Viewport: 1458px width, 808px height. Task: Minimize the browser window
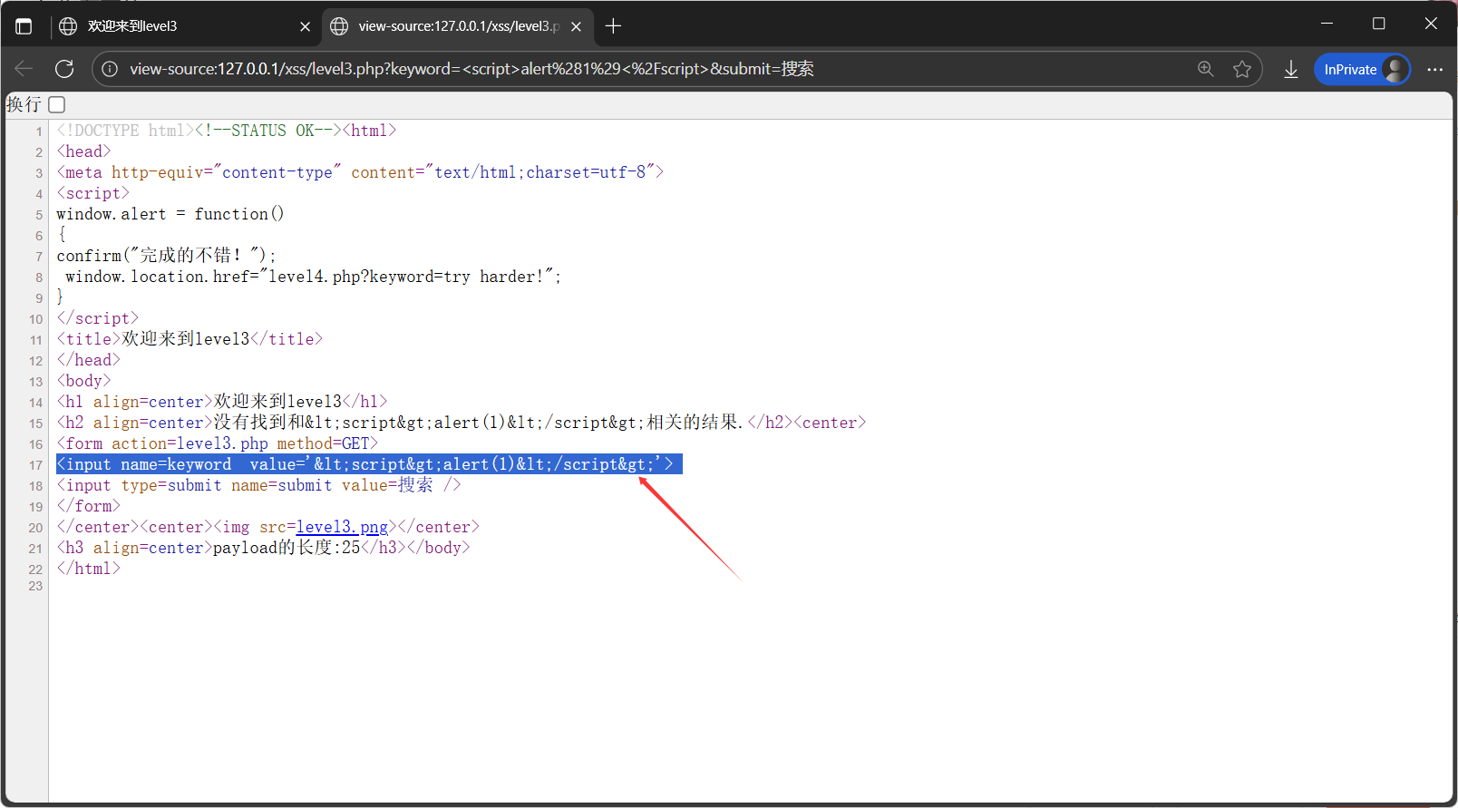[1327, 24]
